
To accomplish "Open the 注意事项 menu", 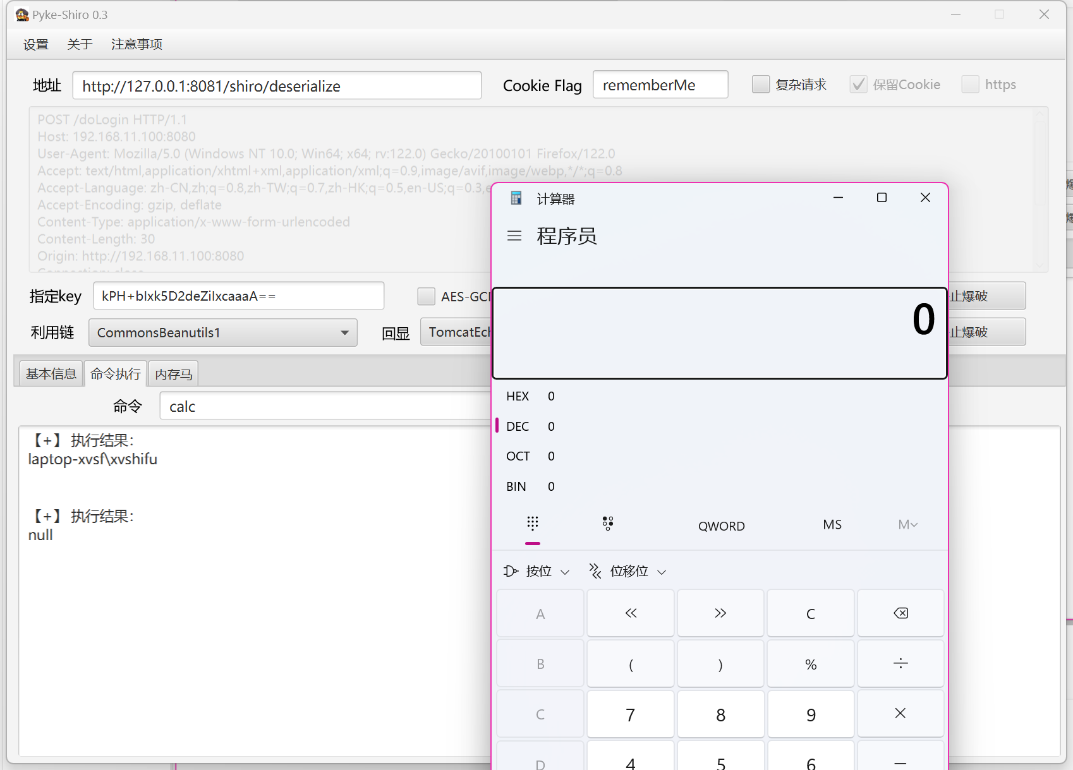I will tap(136, 44).
